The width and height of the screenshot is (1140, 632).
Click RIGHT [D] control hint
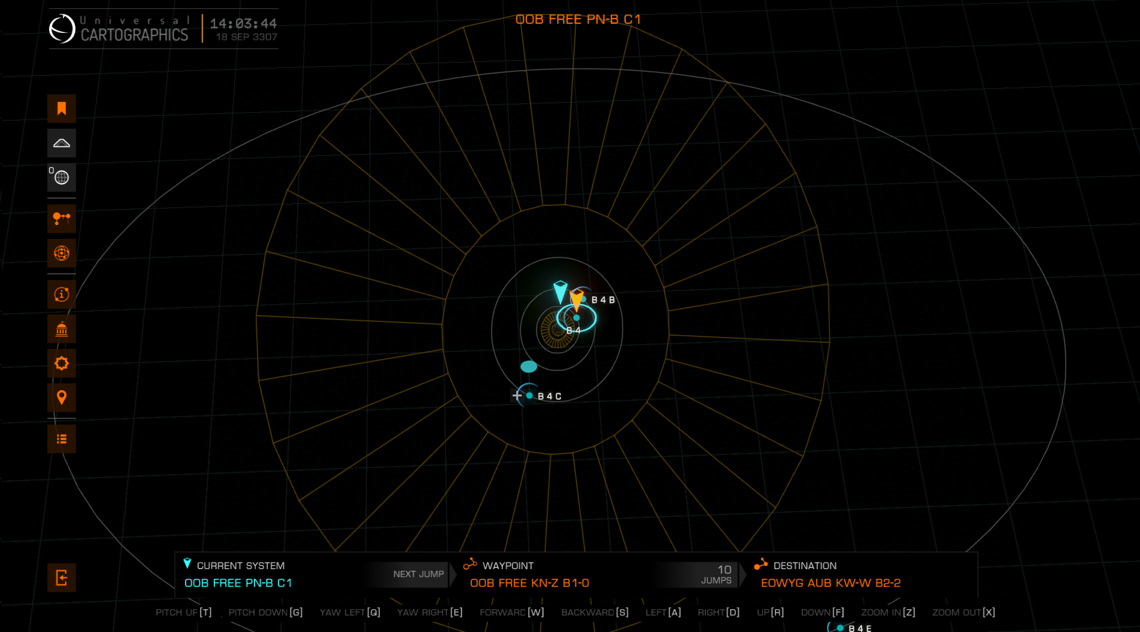[718, 612]
